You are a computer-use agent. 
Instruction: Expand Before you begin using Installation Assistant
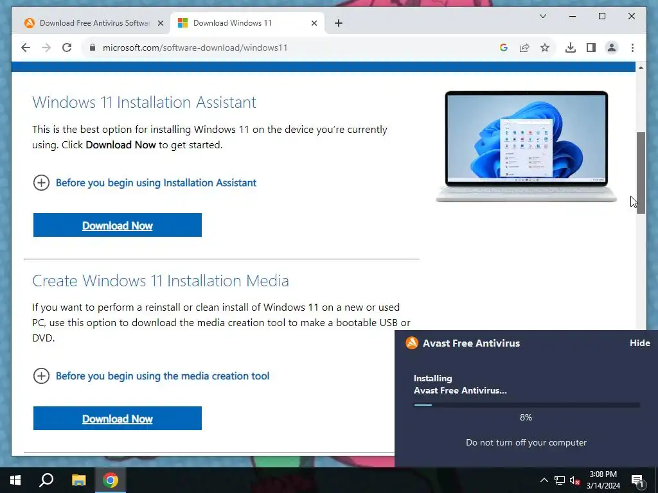point(145,183)
